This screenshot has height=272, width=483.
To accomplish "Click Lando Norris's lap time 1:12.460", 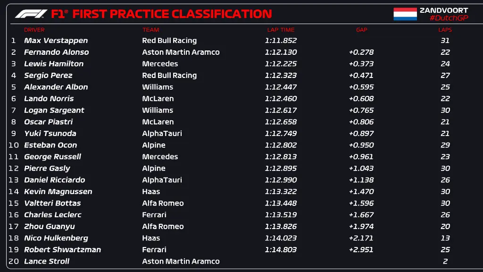I will point(281,99).
